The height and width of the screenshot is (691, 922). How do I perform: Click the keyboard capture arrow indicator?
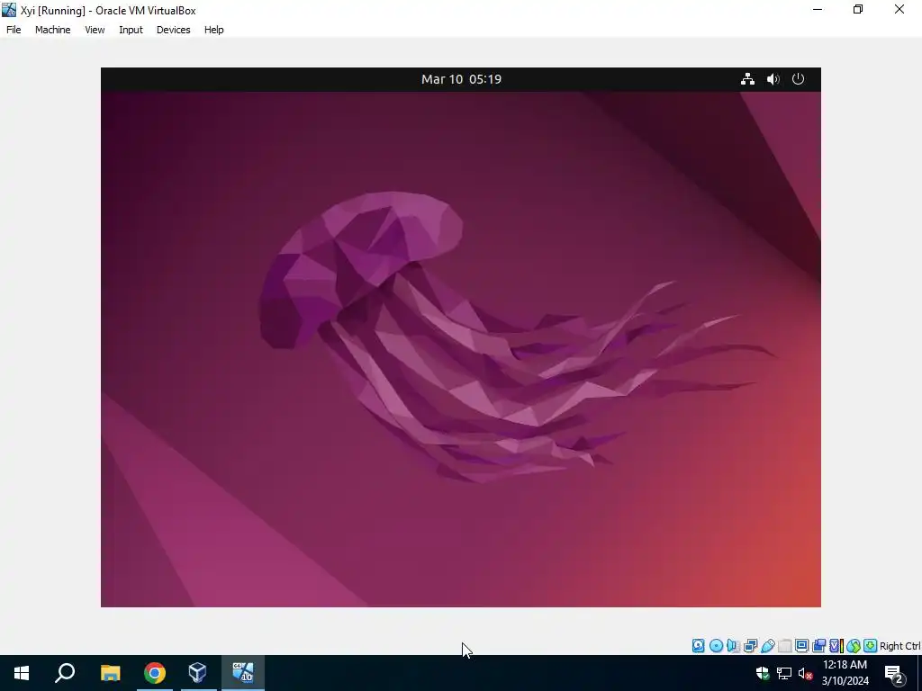[871, 646]
